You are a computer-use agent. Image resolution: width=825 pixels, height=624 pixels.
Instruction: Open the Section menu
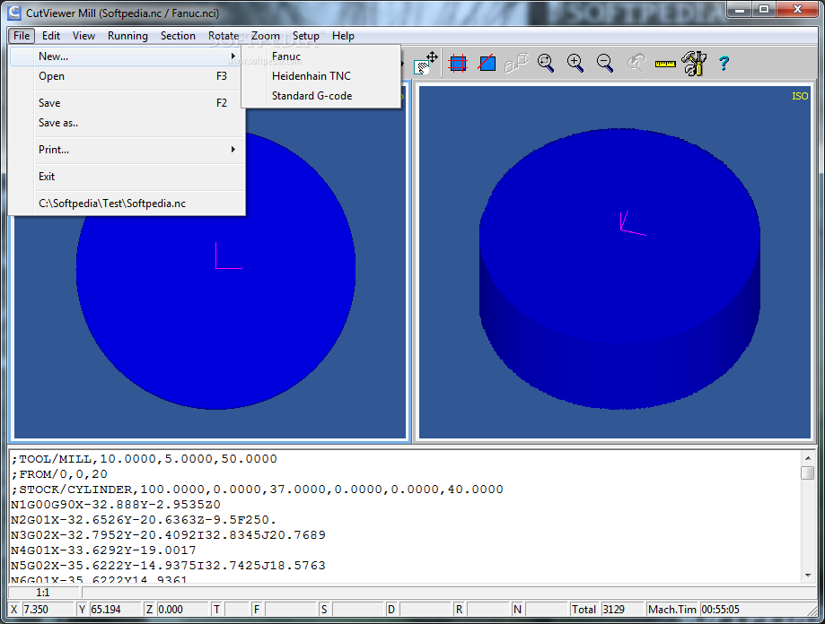(x=178, y=36)
